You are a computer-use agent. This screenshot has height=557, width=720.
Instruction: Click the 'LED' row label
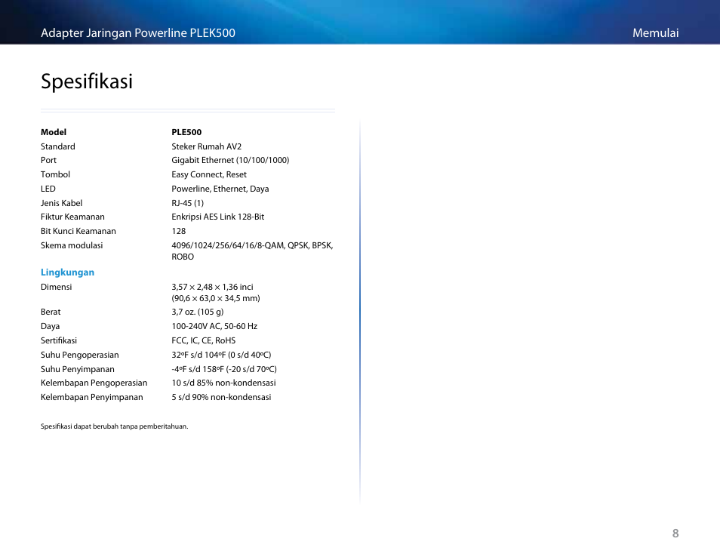48,189
